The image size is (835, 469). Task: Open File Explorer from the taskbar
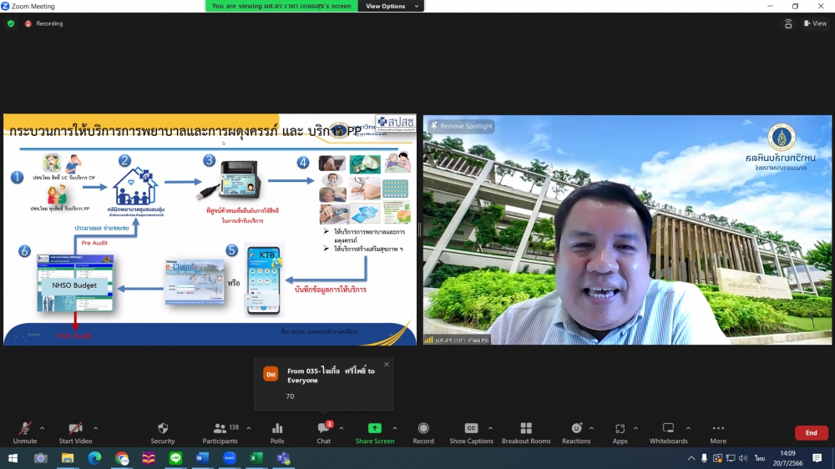[68, 458]
